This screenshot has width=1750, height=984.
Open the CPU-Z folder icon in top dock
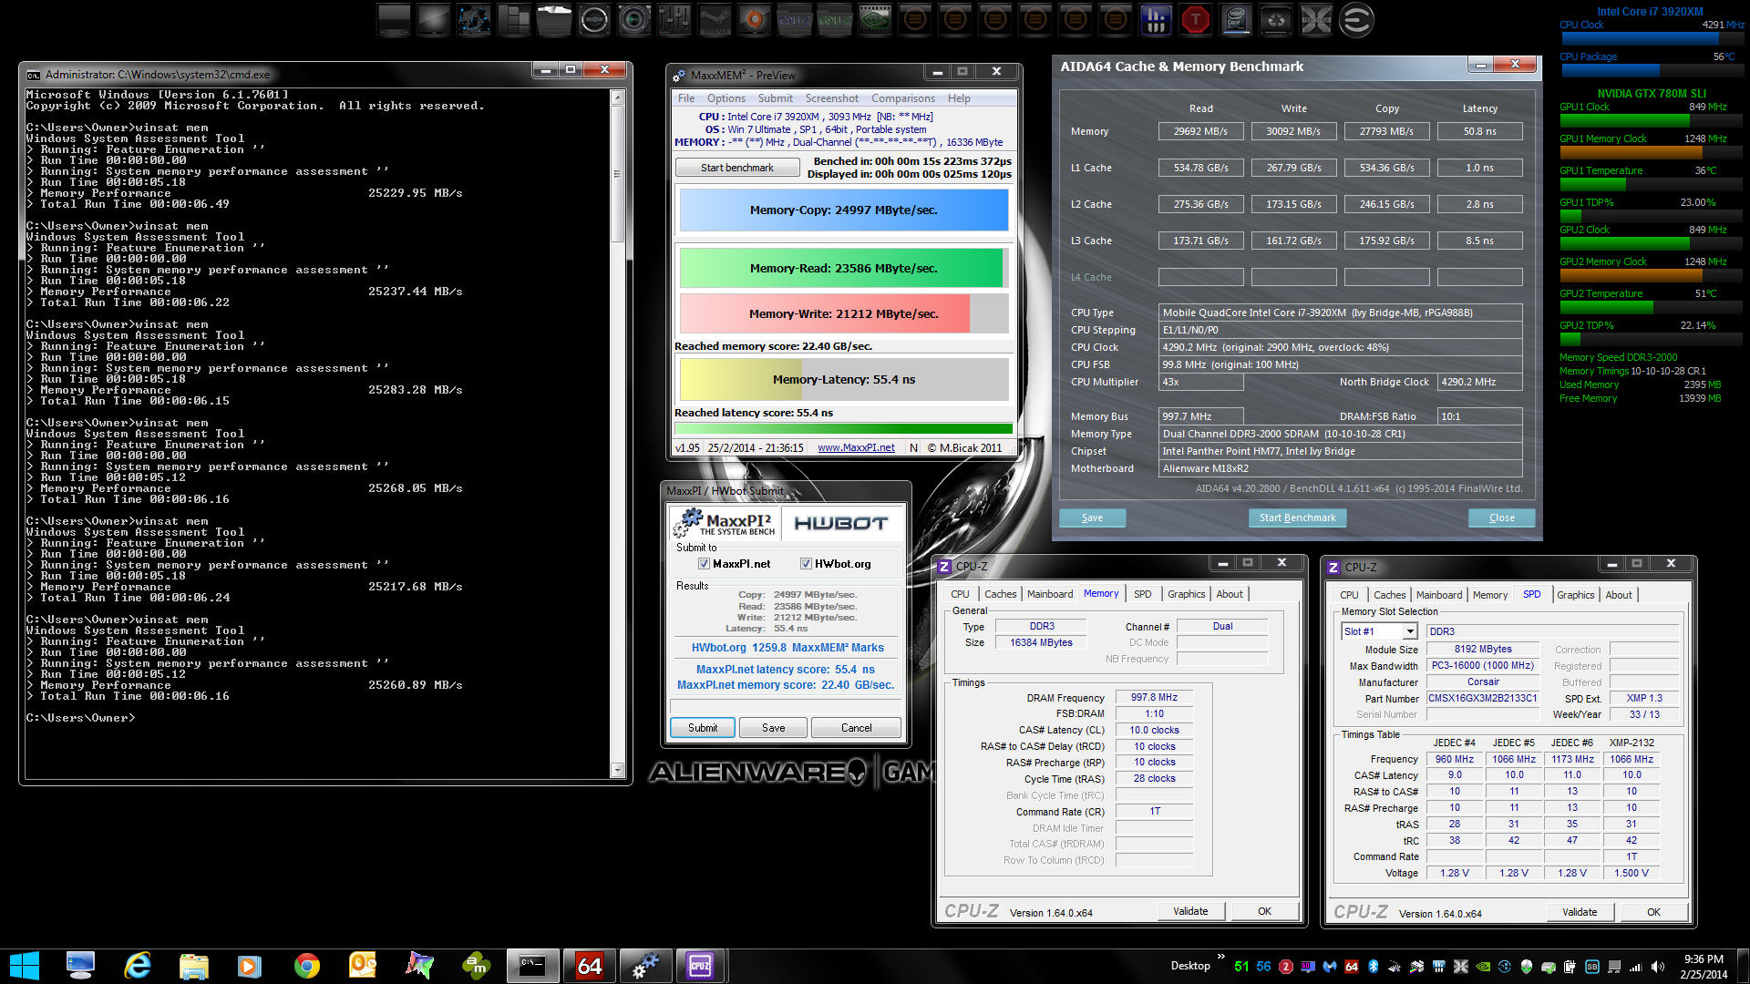pyautogui.click(x=794, y=20)
